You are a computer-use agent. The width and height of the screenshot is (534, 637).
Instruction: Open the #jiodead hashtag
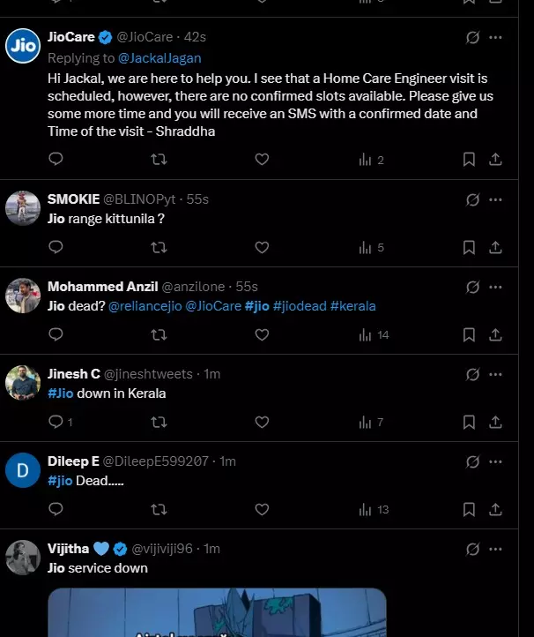(x=300, y=306)
